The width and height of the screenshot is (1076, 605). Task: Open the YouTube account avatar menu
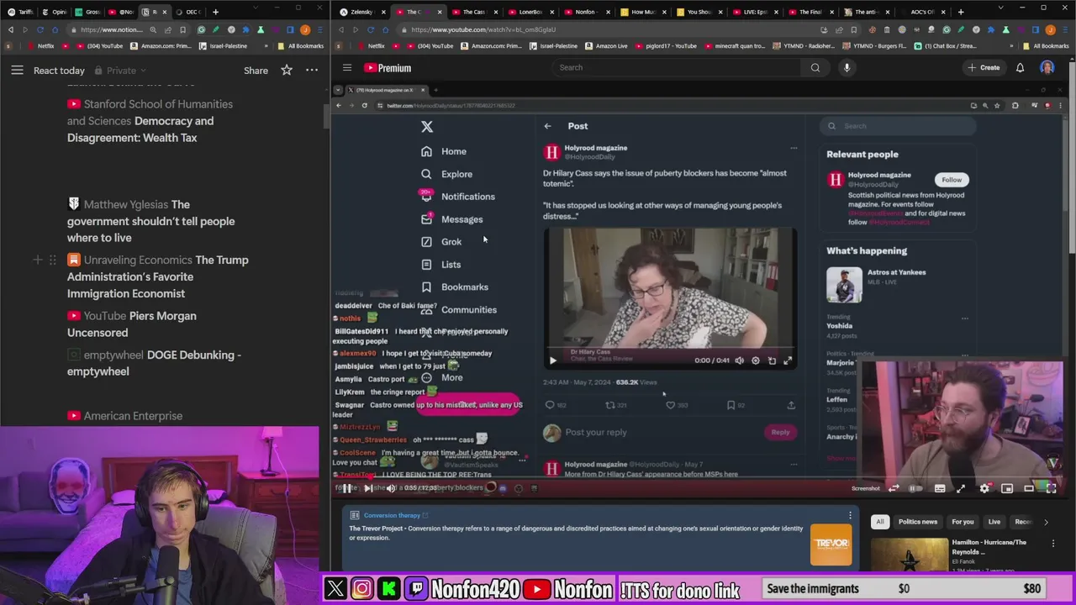1047,68
